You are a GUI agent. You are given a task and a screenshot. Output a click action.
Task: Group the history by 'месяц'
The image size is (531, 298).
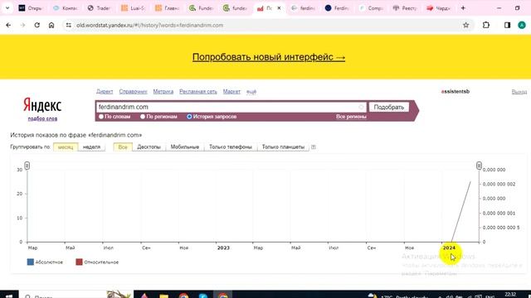pyautogui.click(x=66, y=147)
